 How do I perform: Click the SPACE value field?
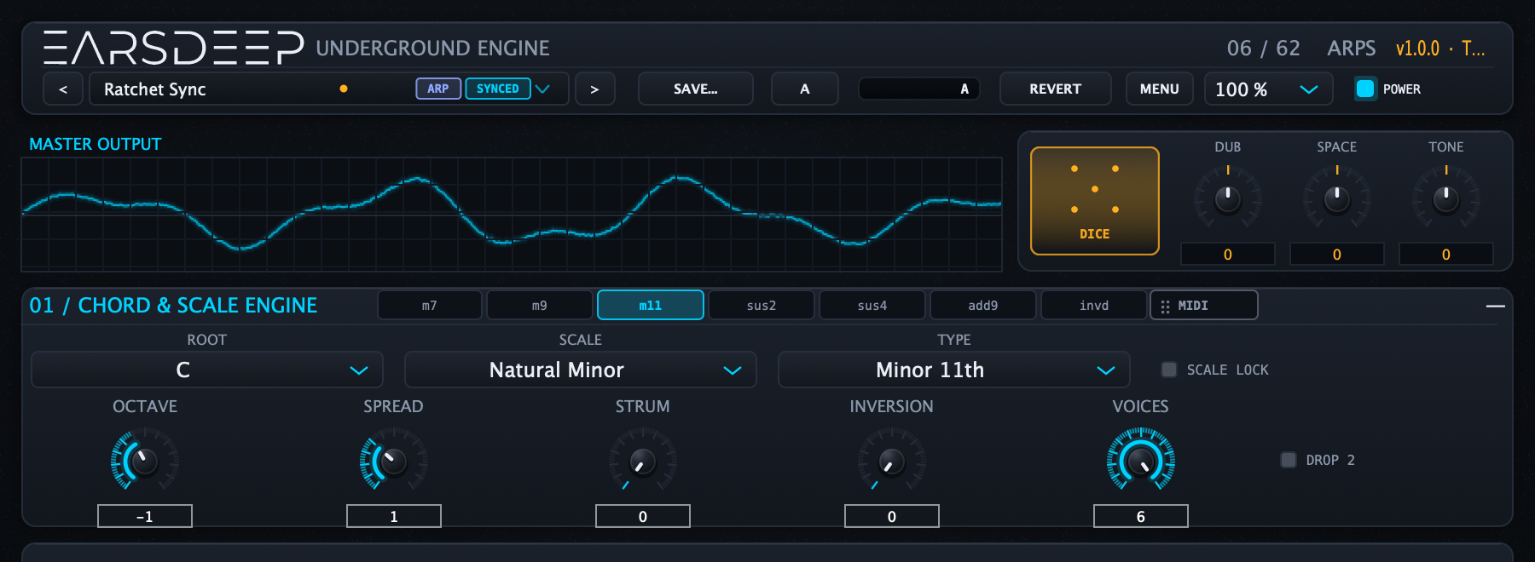1337,254
